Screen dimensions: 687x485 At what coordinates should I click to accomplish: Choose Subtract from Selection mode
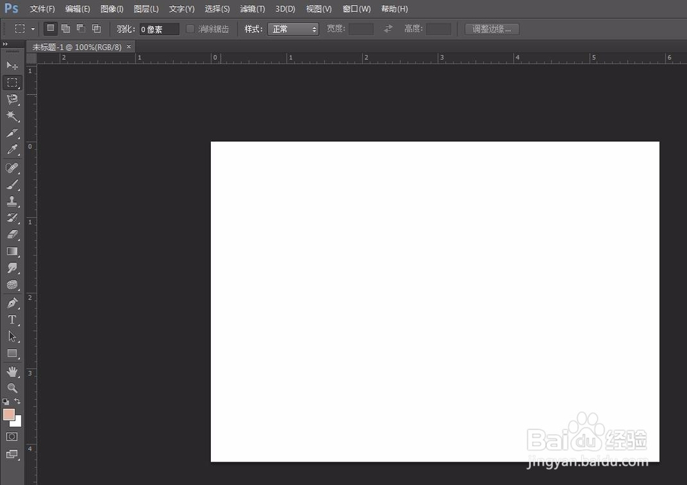tap(81, 29)
